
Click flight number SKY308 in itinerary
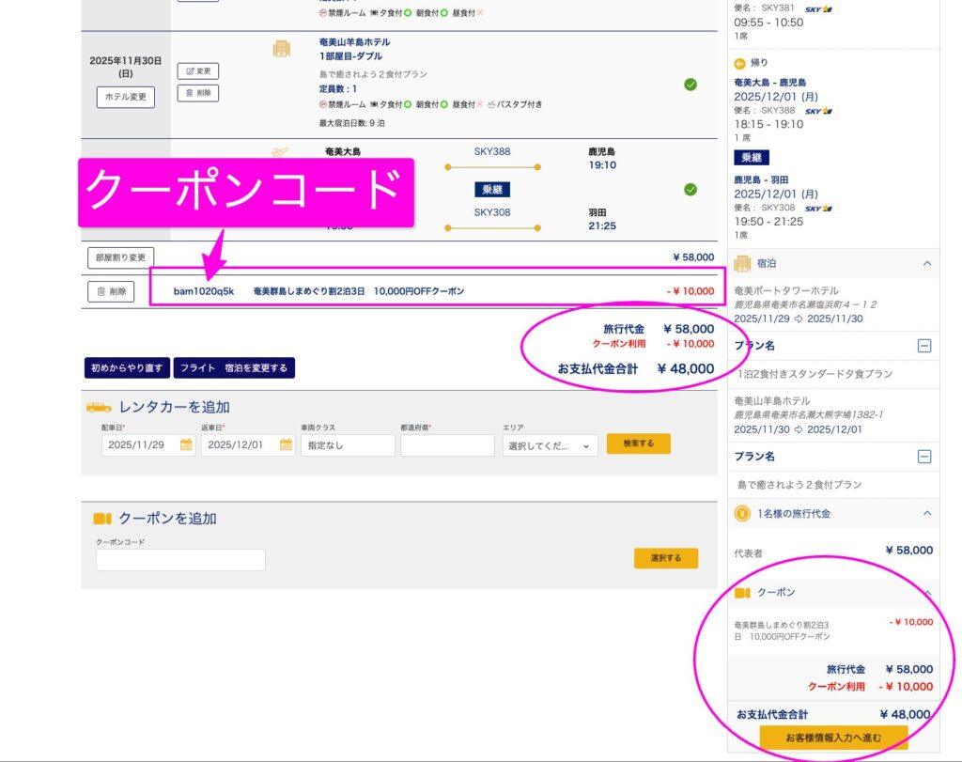(492, 212)
